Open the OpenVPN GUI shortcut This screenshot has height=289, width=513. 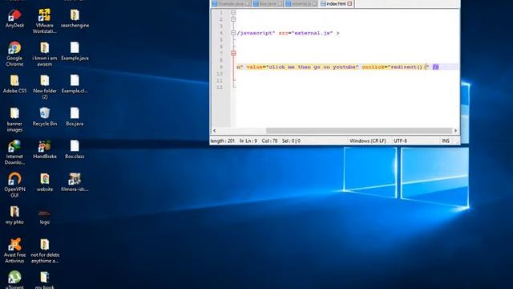point(14,185)
